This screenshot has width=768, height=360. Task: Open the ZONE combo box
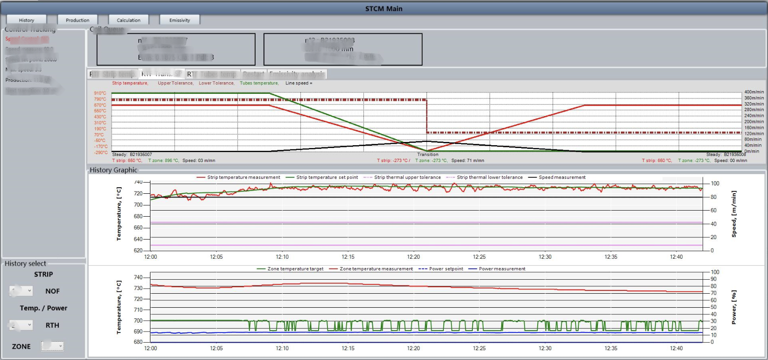[x=52, y=346]
